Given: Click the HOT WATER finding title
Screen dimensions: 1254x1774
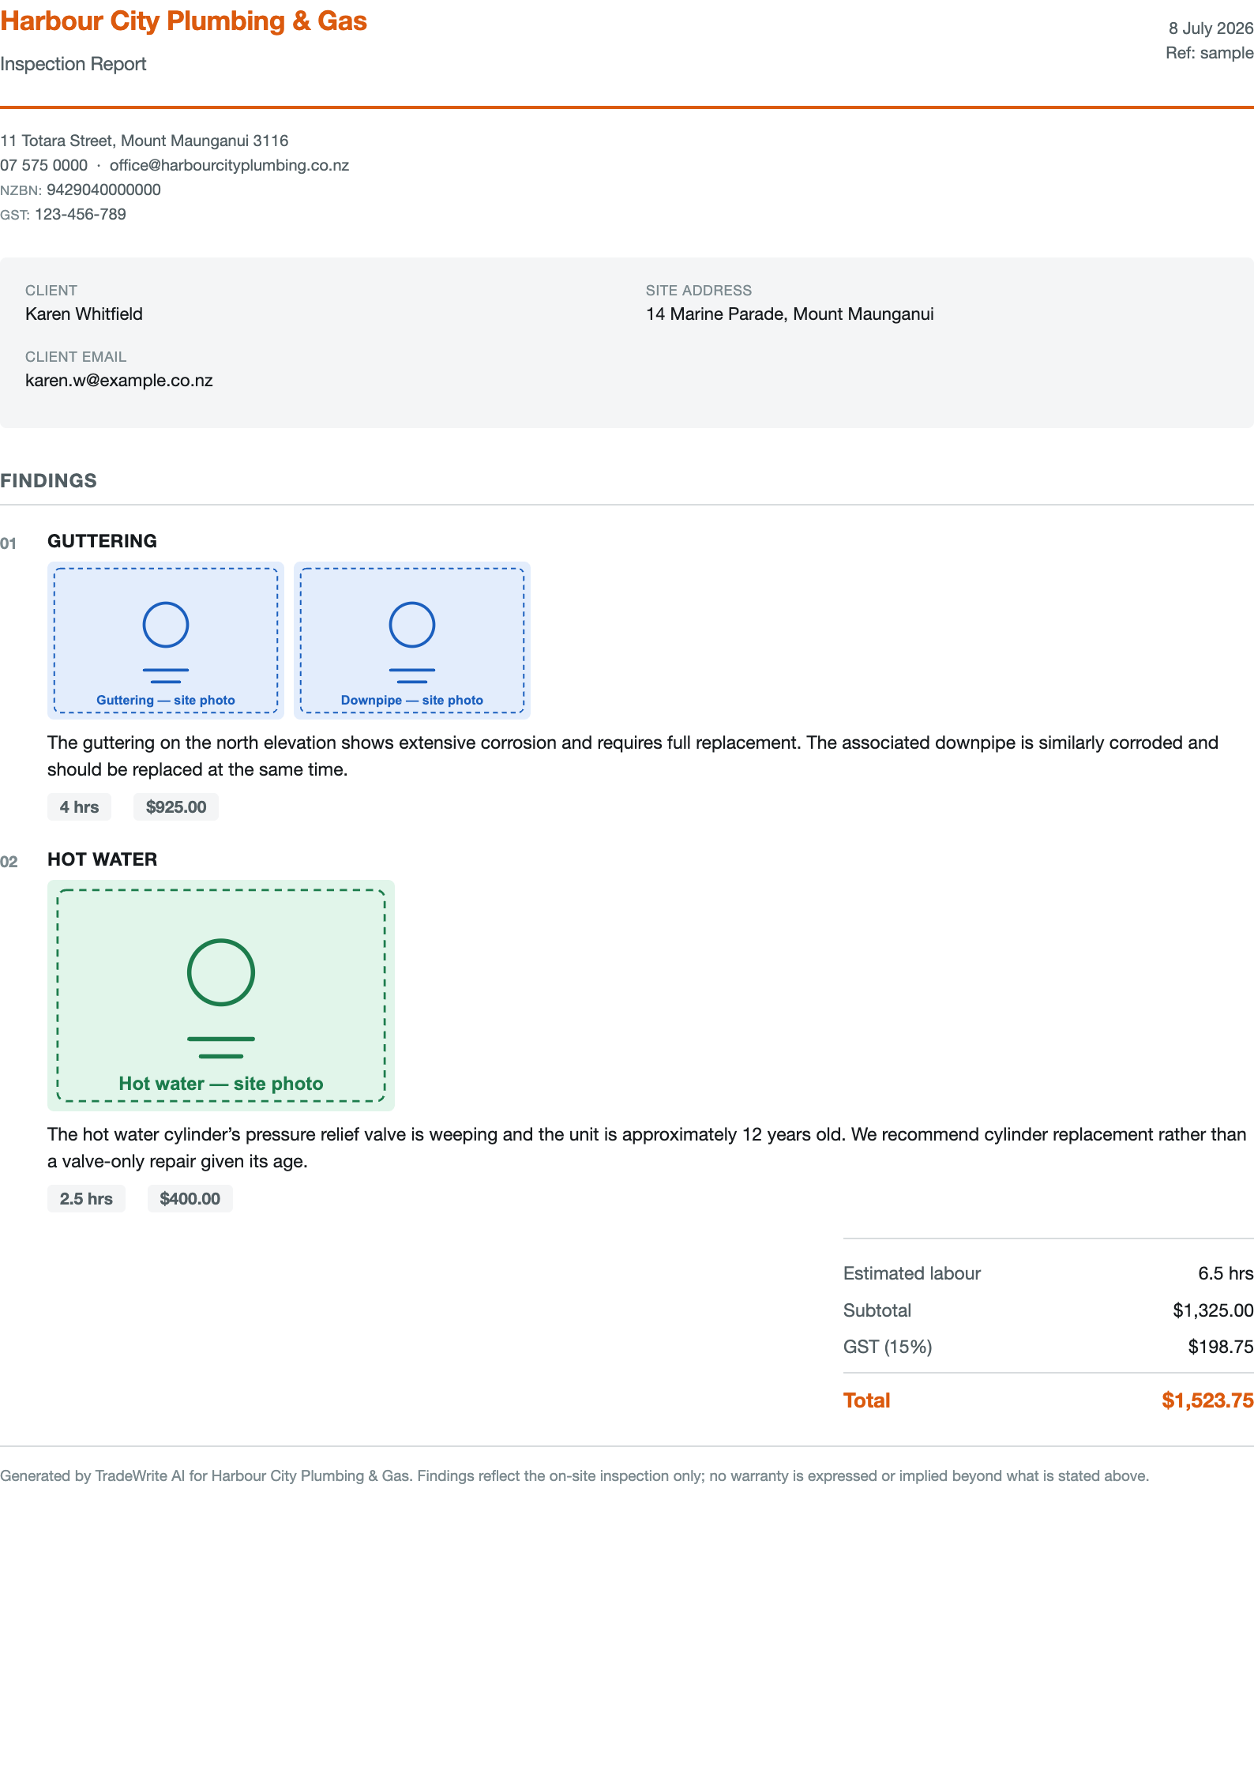Looking at the screenshot, I should [102, 859].
